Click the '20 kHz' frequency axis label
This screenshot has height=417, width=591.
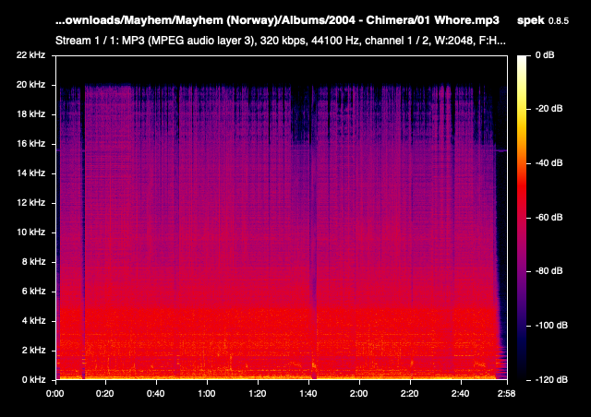30,84
